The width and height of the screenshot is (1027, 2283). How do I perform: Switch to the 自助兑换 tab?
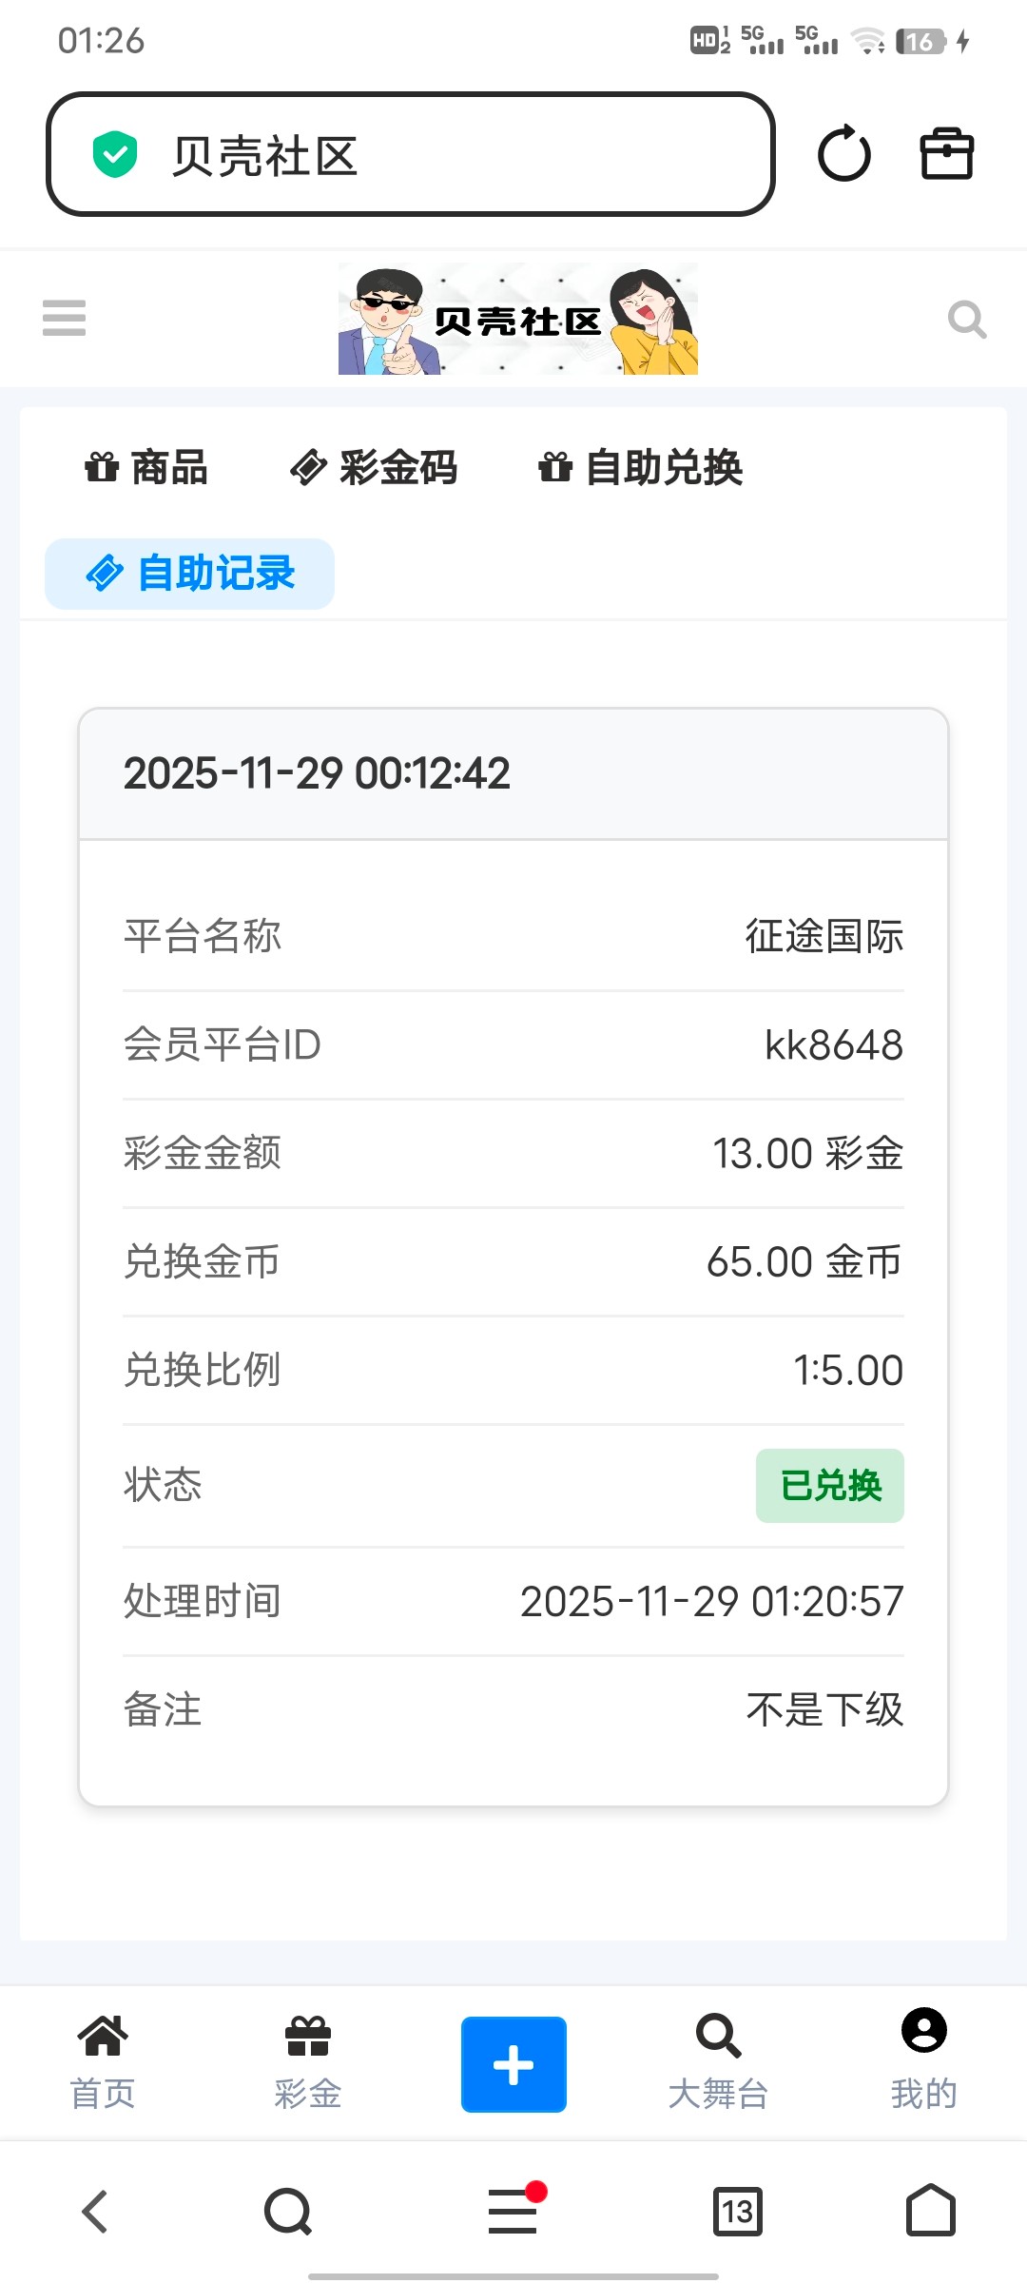(x=641, y=468)
